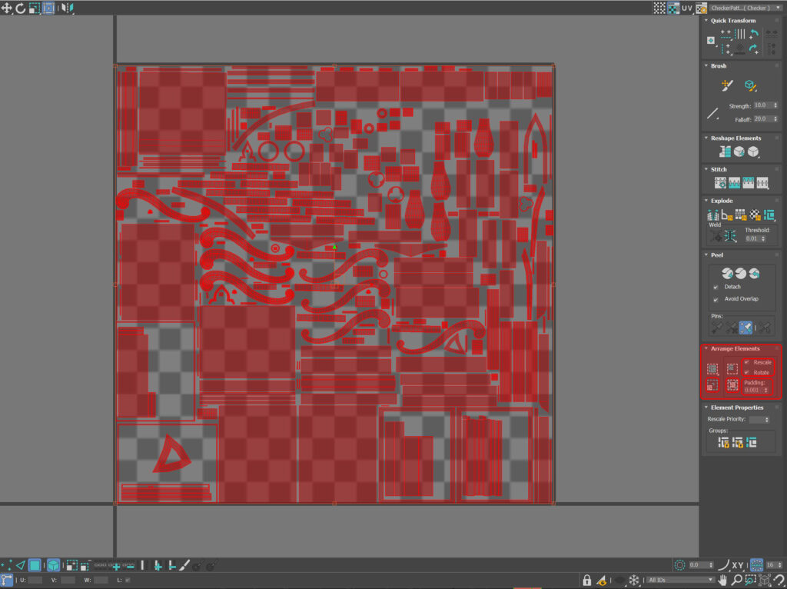
Task: Click the Linear Align vertical bars icon
Action: pyautogui.click(x=740, y=34)
